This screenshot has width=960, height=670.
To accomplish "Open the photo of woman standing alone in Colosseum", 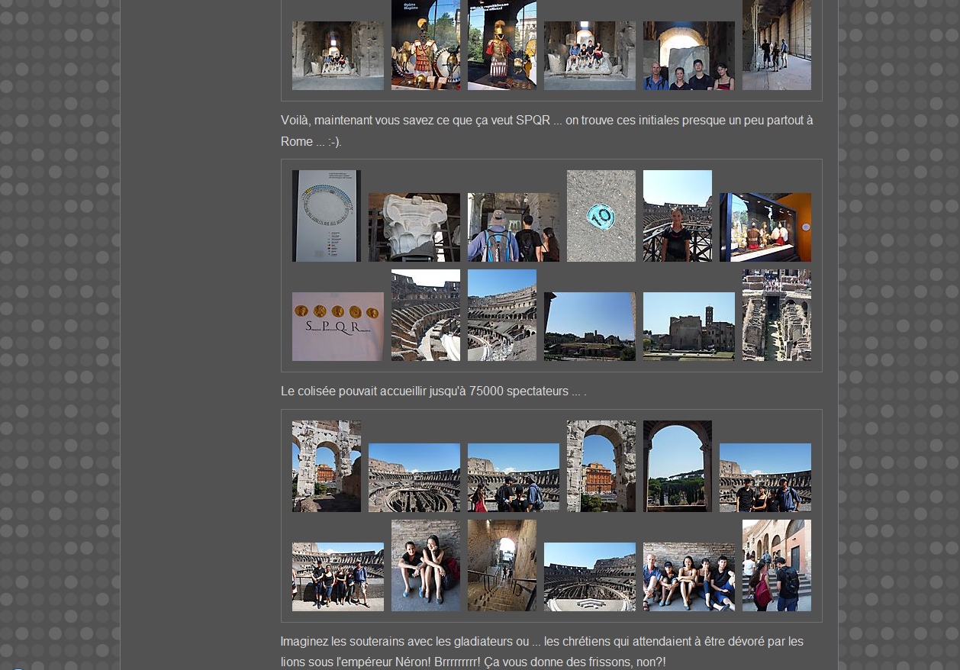I will 677,216.
